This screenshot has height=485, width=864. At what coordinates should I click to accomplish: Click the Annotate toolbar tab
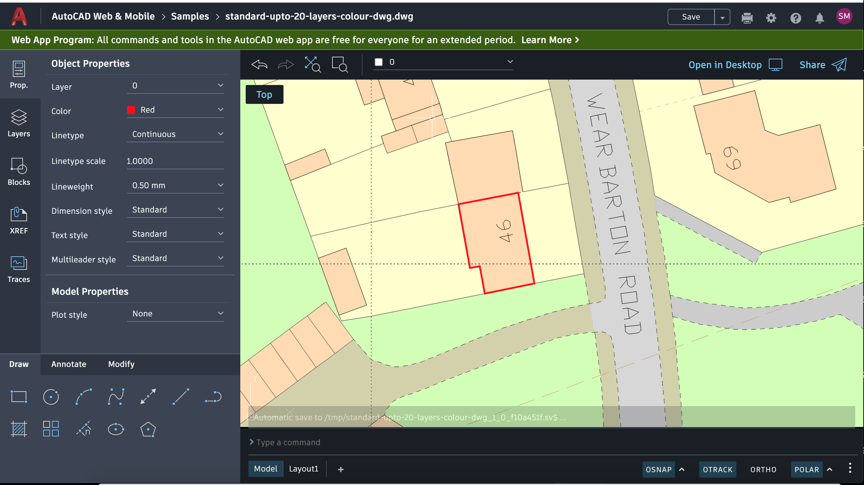coord(68,364)
